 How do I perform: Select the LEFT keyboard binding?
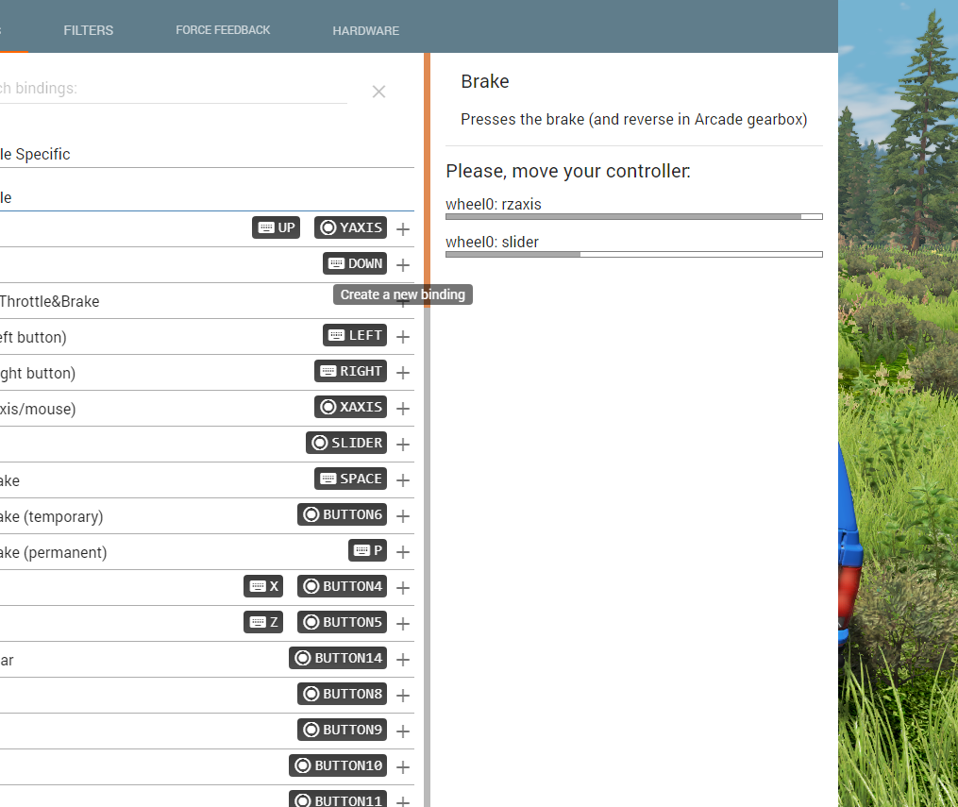tap(355, 335)
